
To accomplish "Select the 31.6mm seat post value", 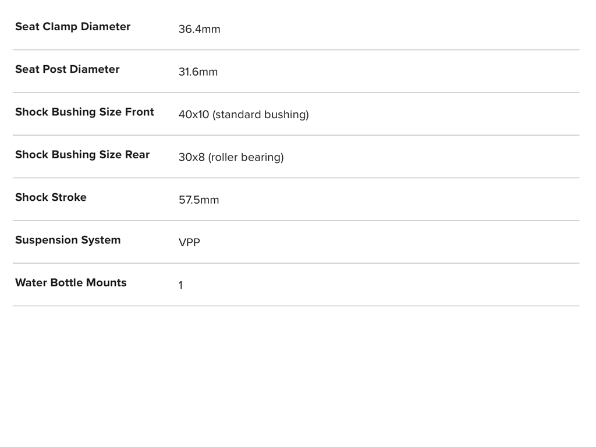I will coord(198,72).
